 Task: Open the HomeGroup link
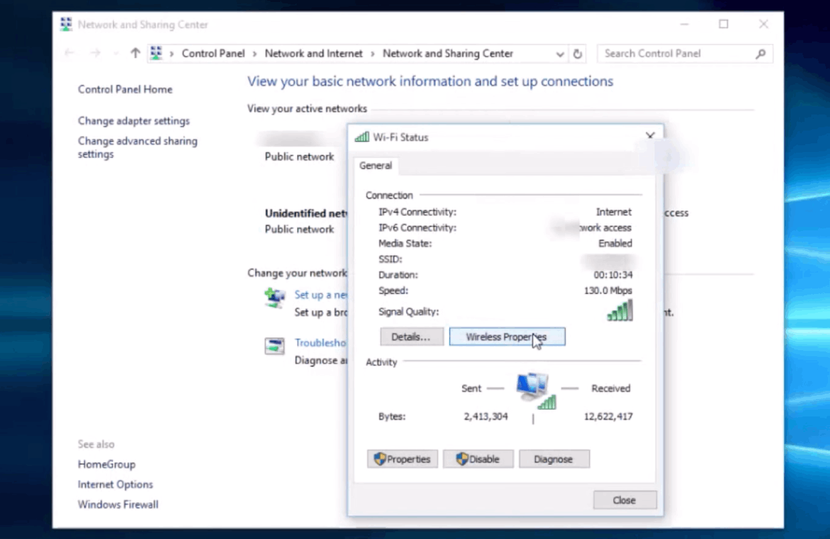tap(106, 465)
